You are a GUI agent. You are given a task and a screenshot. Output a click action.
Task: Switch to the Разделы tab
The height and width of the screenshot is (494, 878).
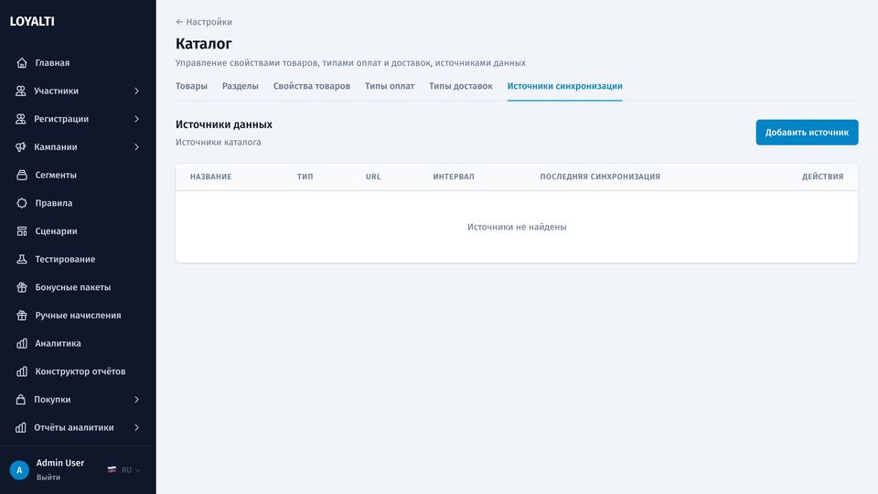[241, 86]
